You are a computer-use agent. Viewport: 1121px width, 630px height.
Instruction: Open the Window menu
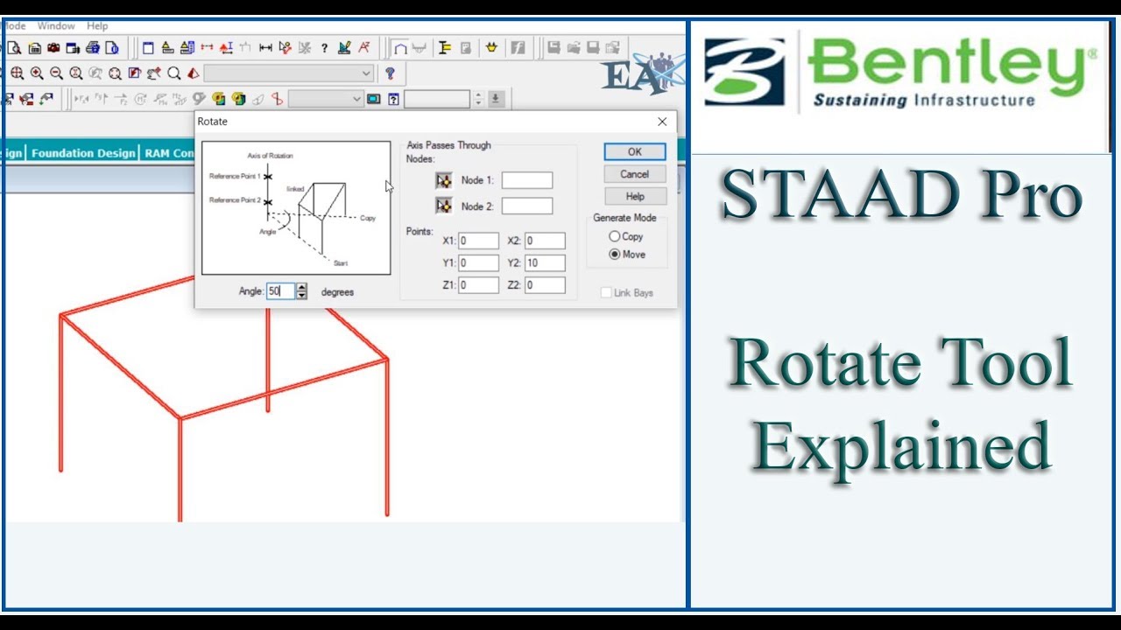coord(56,26)
